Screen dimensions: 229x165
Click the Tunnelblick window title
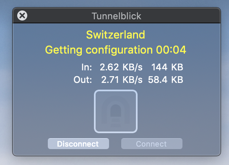(117, 16)
